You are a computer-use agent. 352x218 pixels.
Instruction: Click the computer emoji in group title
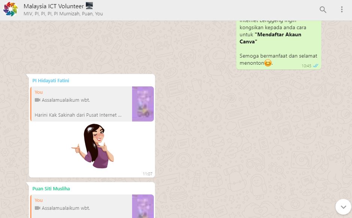[x=89, y=6]
